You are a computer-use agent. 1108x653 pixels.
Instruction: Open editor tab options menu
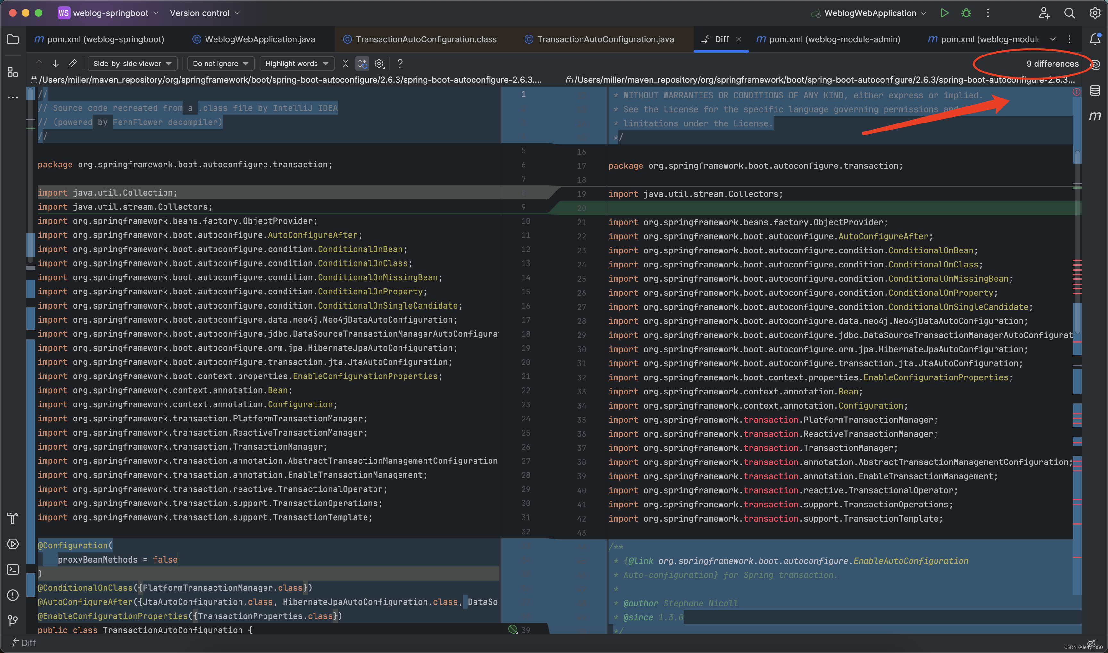[1069, 39]
